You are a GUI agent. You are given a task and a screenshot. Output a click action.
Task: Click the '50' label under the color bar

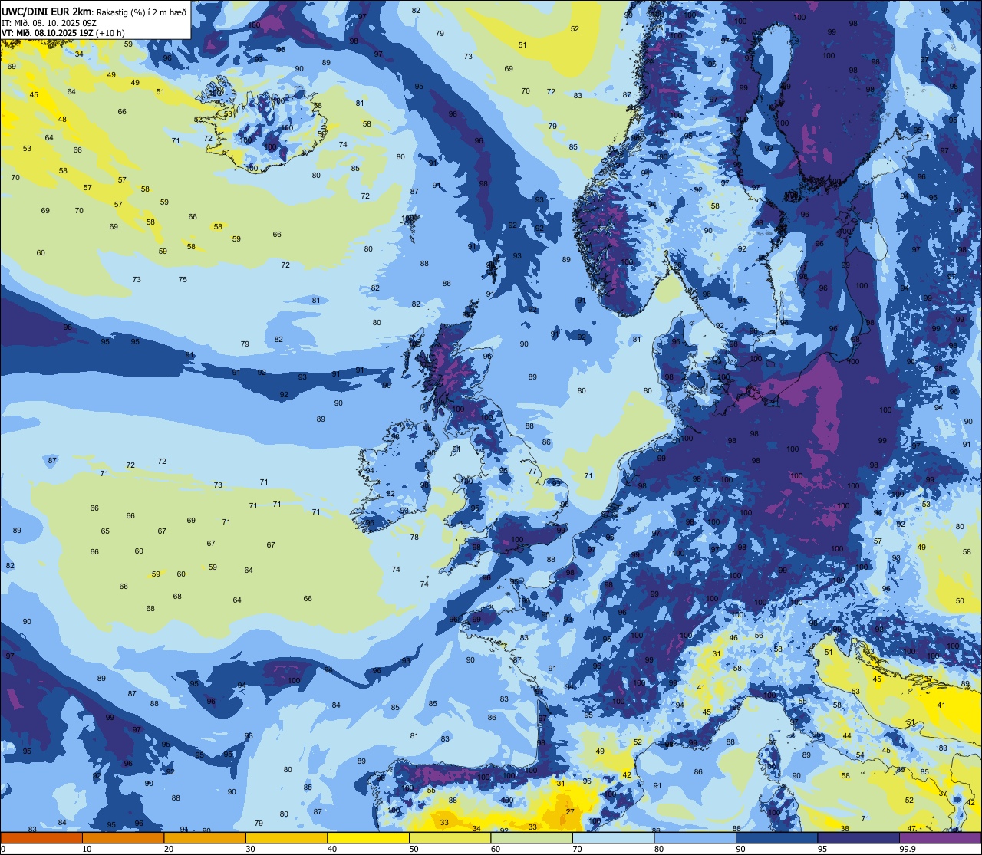[x=414, y=849]
